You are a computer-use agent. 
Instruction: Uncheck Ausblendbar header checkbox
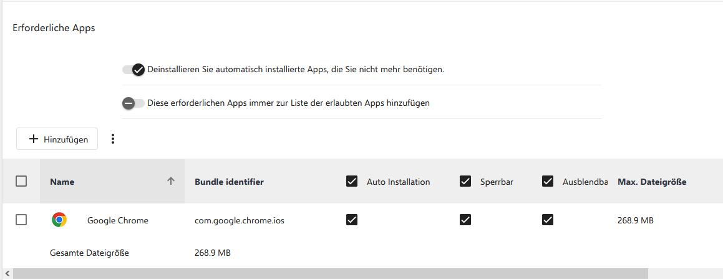click(548, 182)
